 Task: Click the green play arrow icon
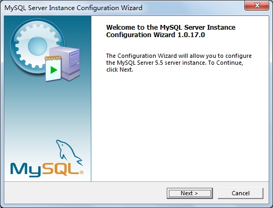(x=54, y=70)
